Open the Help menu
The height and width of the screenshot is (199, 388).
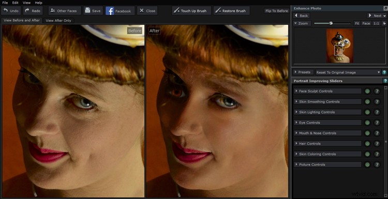pyautogui.click(x=39, y=3)
